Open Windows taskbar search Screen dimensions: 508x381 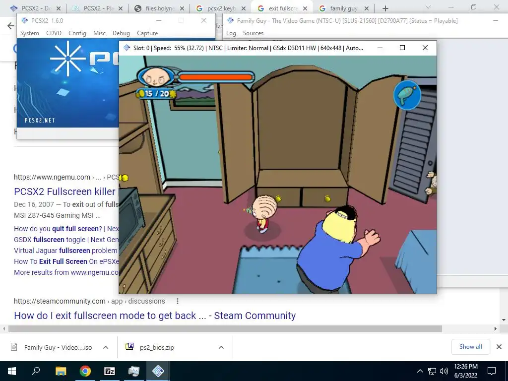pos(36,371)
